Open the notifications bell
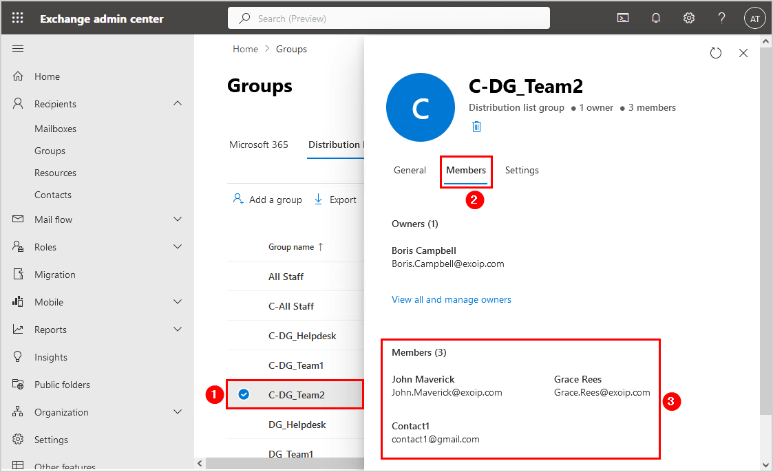Viewport: 773px width, 472px height. (656, 19)
